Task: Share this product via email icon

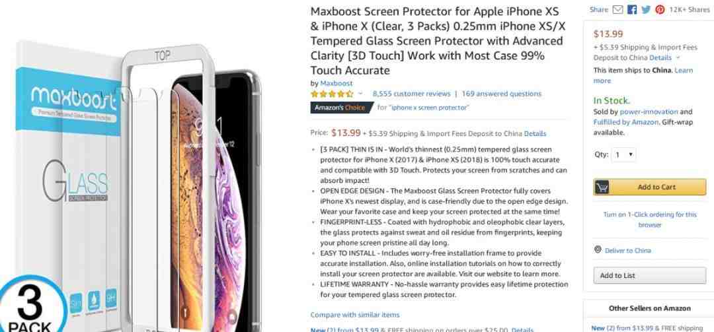Action: tap(617, 9)
